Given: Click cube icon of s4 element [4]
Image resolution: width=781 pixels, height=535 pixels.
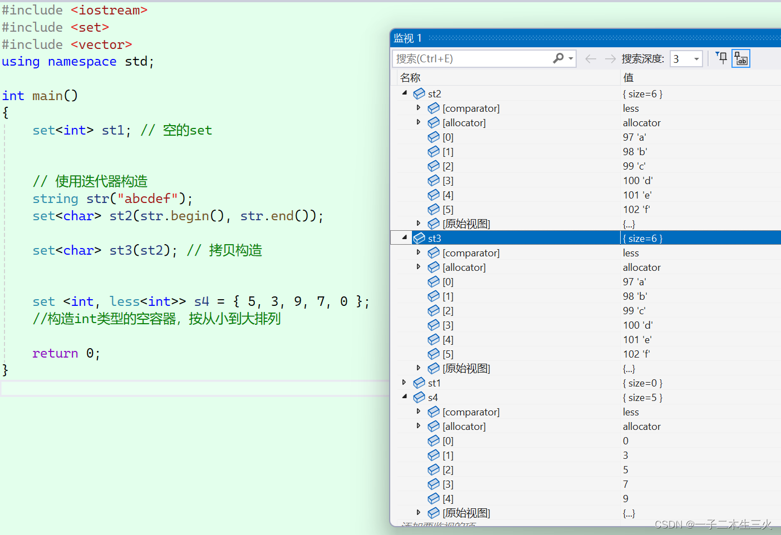Looking at the screenshot, I should [x=434, y=498].
